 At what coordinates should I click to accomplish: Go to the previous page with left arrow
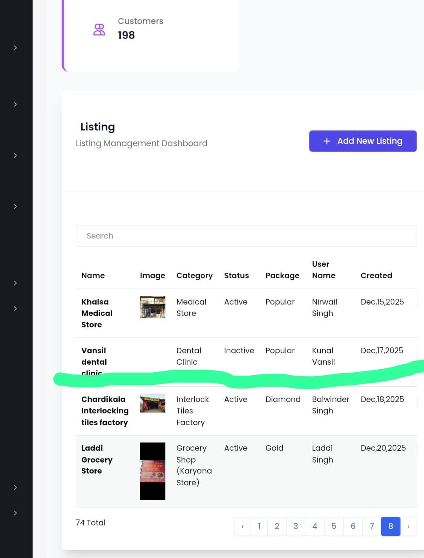tap(242, 527)
